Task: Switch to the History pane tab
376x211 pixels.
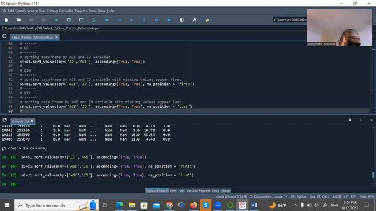Action: pos(226,190)
